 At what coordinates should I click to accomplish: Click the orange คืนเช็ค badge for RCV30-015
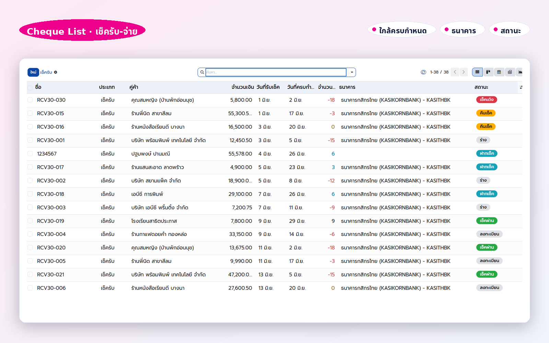click(486, 113)
